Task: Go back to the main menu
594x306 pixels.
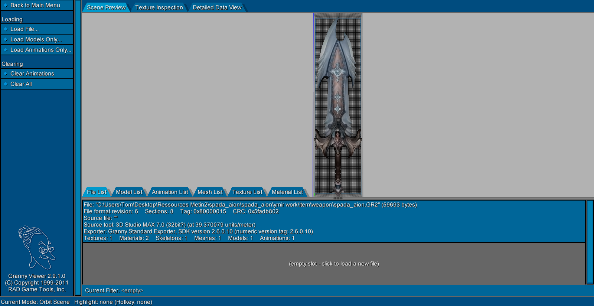Action: coord(37,5)
